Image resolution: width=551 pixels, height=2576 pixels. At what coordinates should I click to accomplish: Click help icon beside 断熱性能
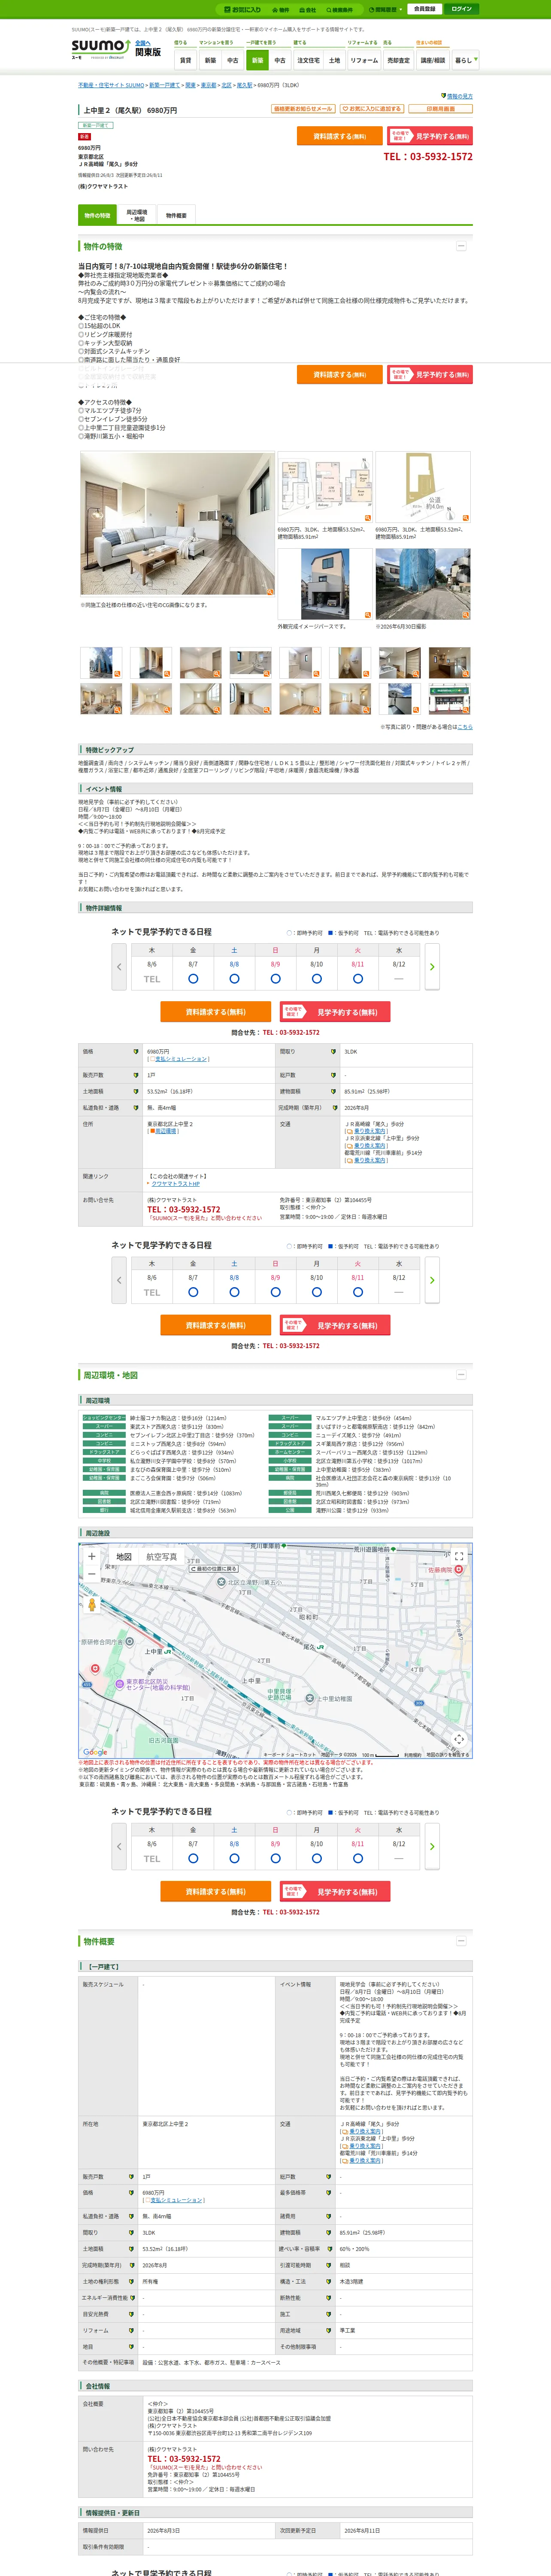(x=329, y=2297)
